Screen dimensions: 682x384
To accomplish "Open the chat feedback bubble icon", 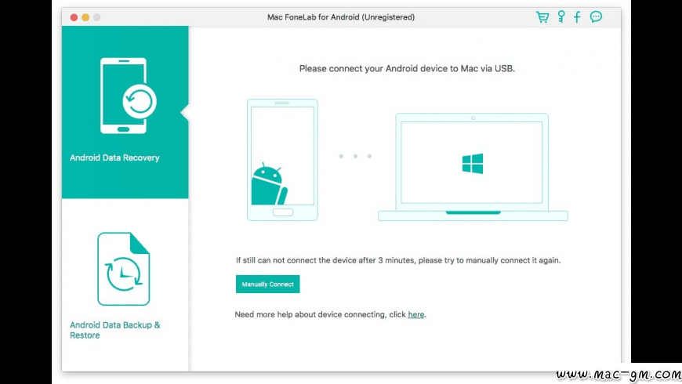I will [x=596, y=16].
